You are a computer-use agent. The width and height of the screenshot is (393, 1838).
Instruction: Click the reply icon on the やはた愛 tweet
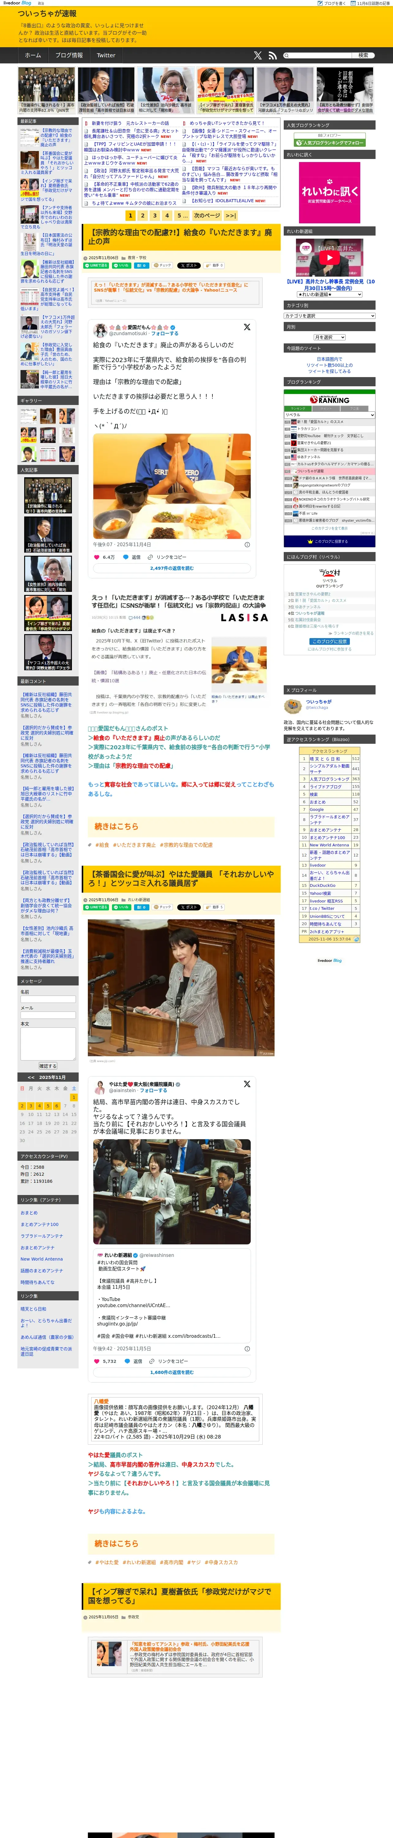coord(128,1361)
